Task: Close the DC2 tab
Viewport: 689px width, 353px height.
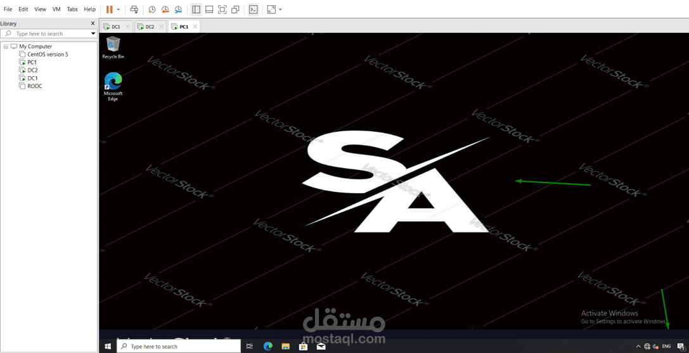Action: point(161,27)
